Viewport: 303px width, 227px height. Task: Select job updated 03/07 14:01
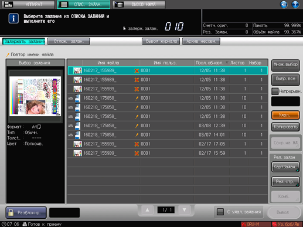(168, 135)
